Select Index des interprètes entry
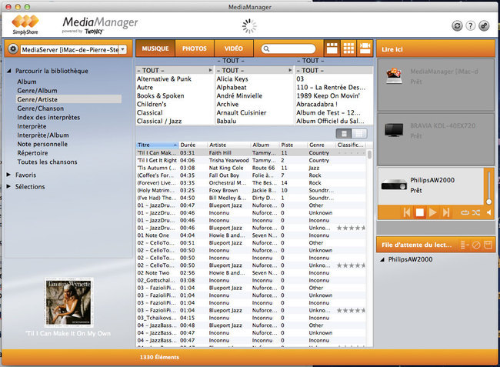The height and width of the screenshot is (367, 500). 48,118
